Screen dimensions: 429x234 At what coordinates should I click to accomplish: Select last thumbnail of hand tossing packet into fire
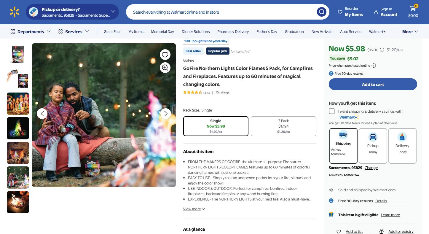click(18, 202)
